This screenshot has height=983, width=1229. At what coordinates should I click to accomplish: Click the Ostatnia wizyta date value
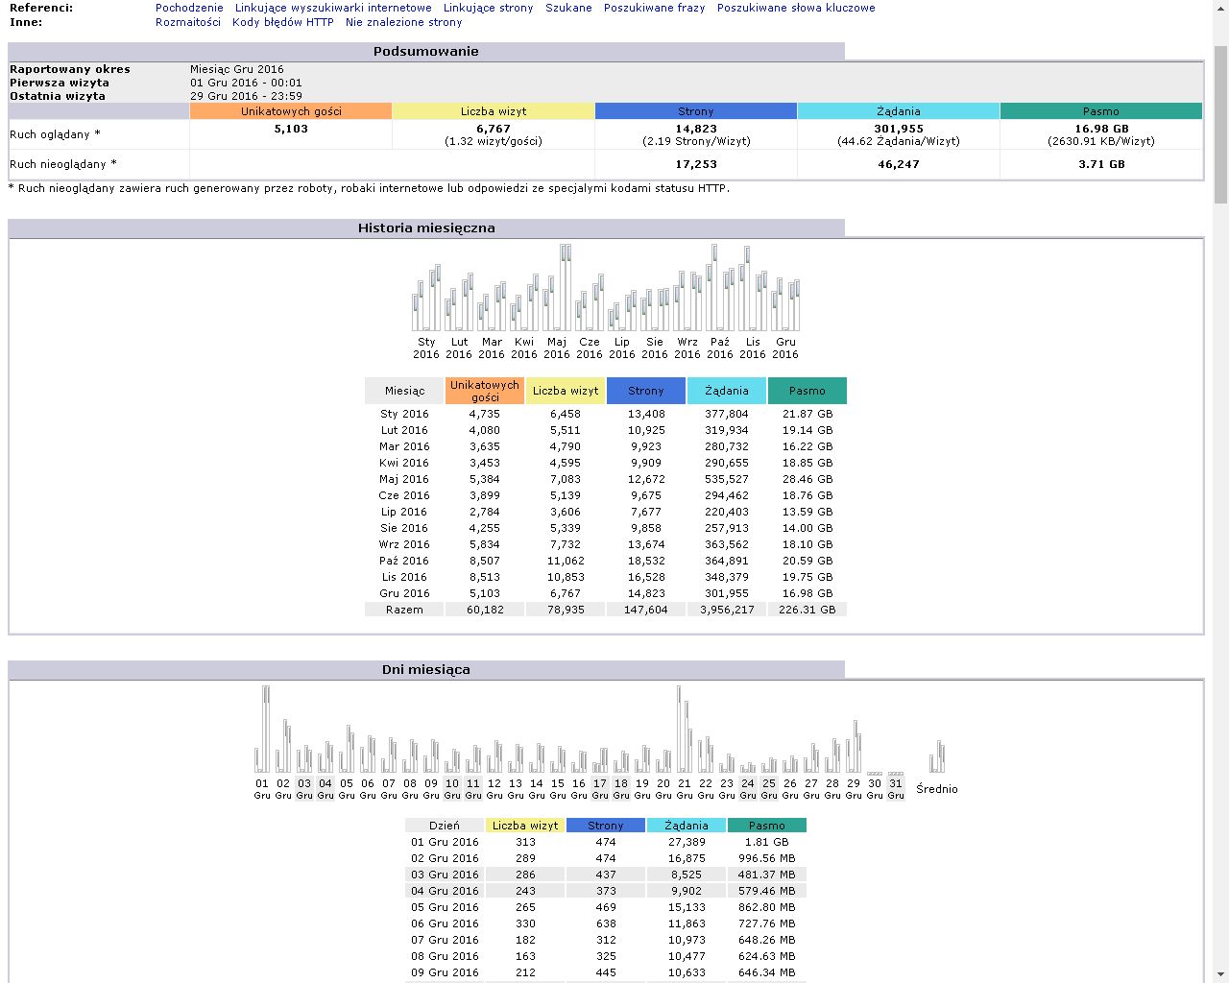(246, 96)
